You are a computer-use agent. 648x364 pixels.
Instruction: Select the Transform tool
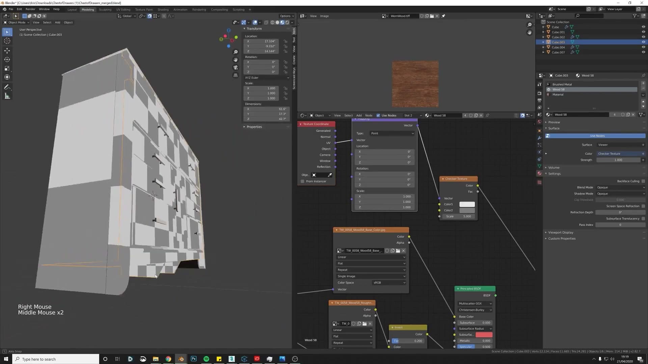click(7, 77)
